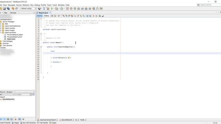Run the project with green play icon

coord(52,9)
